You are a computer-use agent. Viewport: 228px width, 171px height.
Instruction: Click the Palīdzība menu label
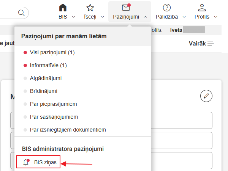[167, 17]
